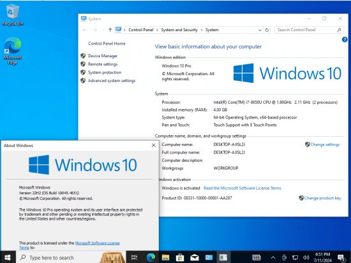The width and height of the screenshot is (351, 263).
Task: Open Help with the blue question mark
Action: click(x=345, y=39)
